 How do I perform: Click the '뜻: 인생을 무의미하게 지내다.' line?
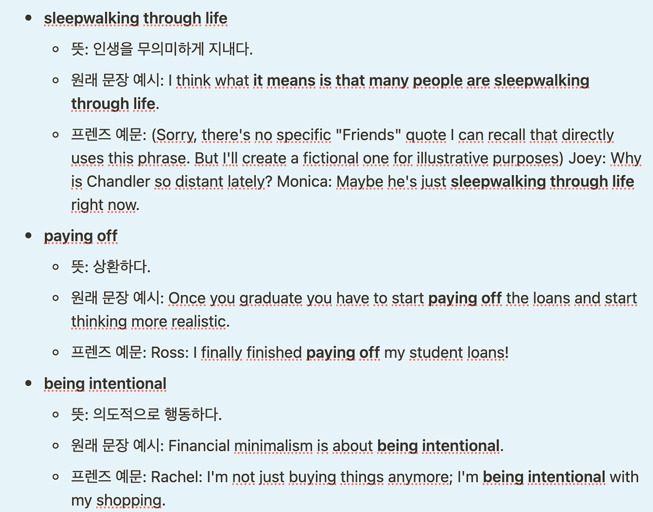coord(162,49)
